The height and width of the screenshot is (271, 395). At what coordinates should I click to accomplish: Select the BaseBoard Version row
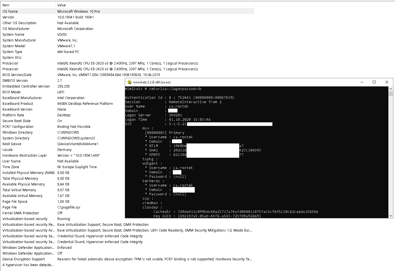63,109
